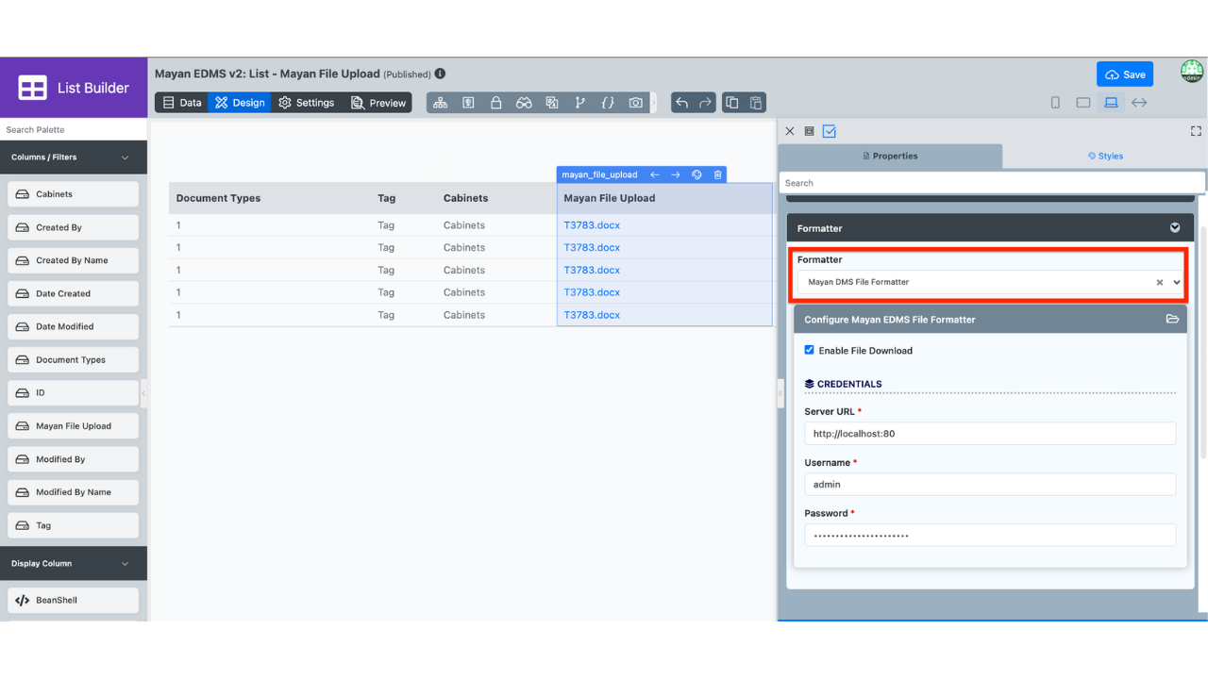Collapse the Columns / Filters section

[x=125, y=157]
